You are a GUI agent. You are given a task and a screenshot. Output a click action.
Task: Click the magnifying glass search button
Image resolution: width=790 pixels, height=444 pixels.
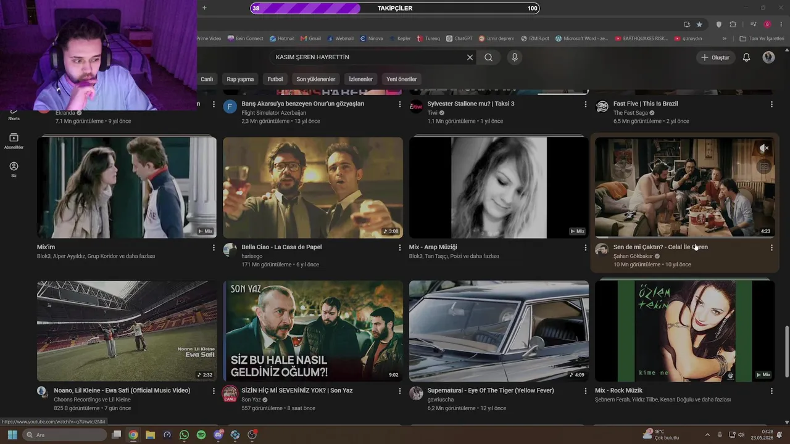[x=488, y=57]
